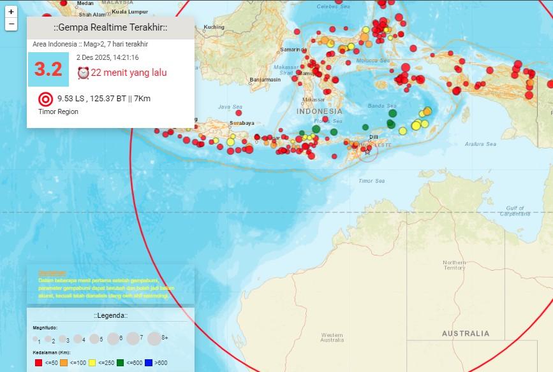Open the Kedalaman (Km) legend section
This screenshot has width=553, height=372.
52,352
